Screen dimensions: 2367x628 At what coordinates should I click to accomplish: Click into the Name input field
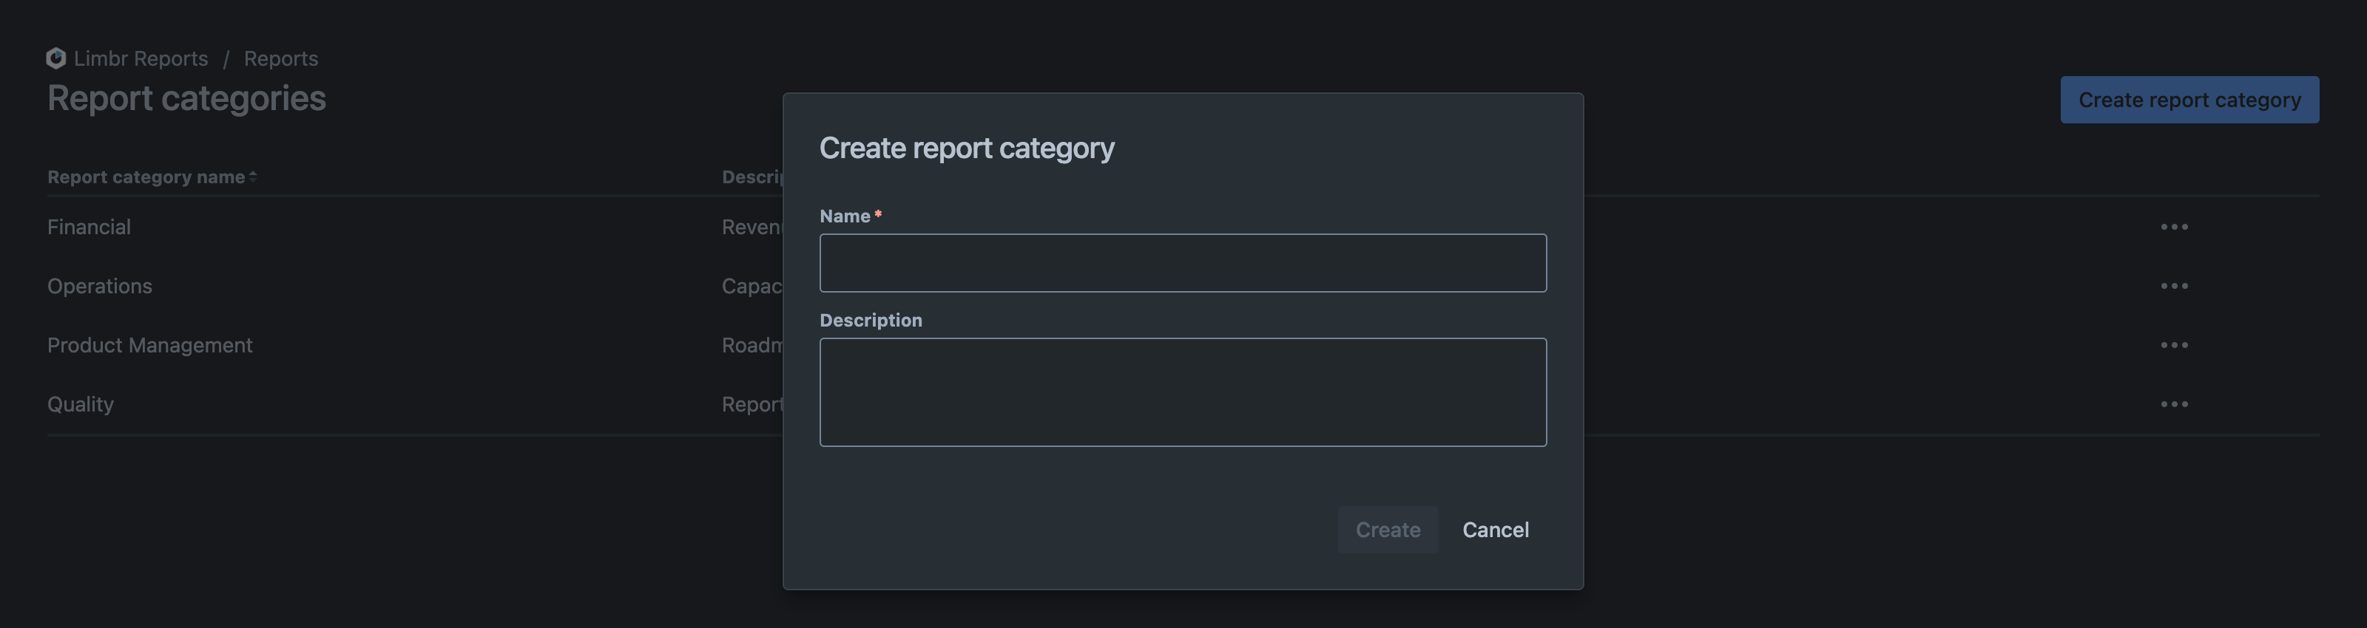pos(1183,262)
